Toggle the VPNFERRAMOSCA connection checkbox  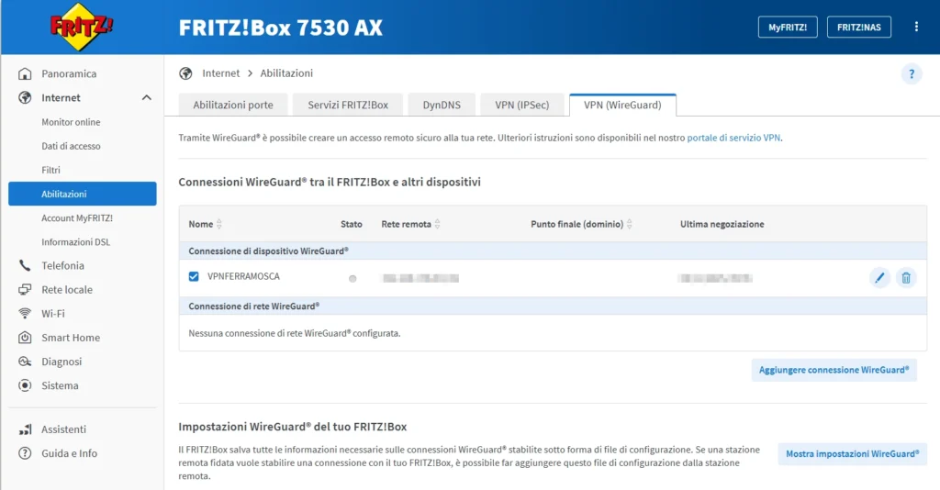(194, 277)
